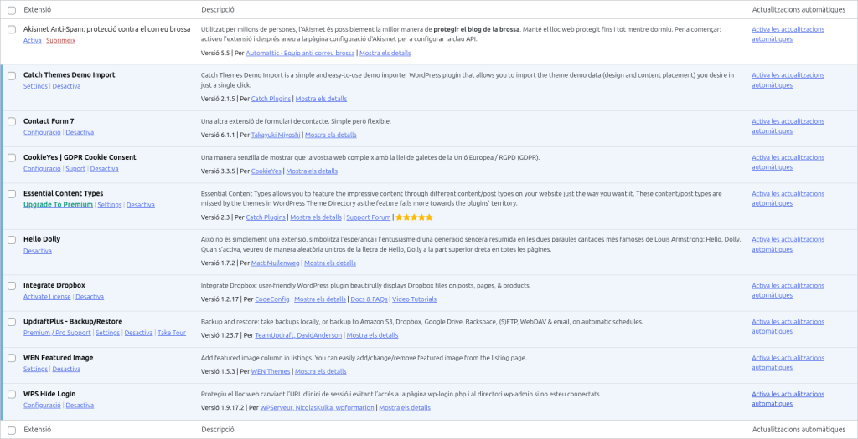Click Activate License for Integrate Dropbox
This screenshot has width=858, height=439.
point(47,297)
